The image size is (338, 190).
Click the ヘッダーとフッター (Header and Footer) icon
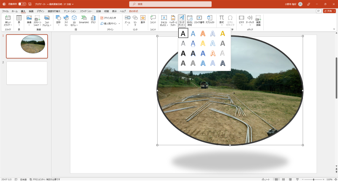coord(173,20)
